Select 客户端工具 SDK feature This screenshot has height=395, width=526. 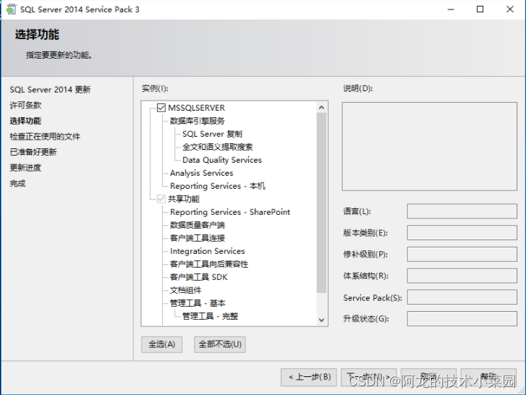tap(198, 277)
